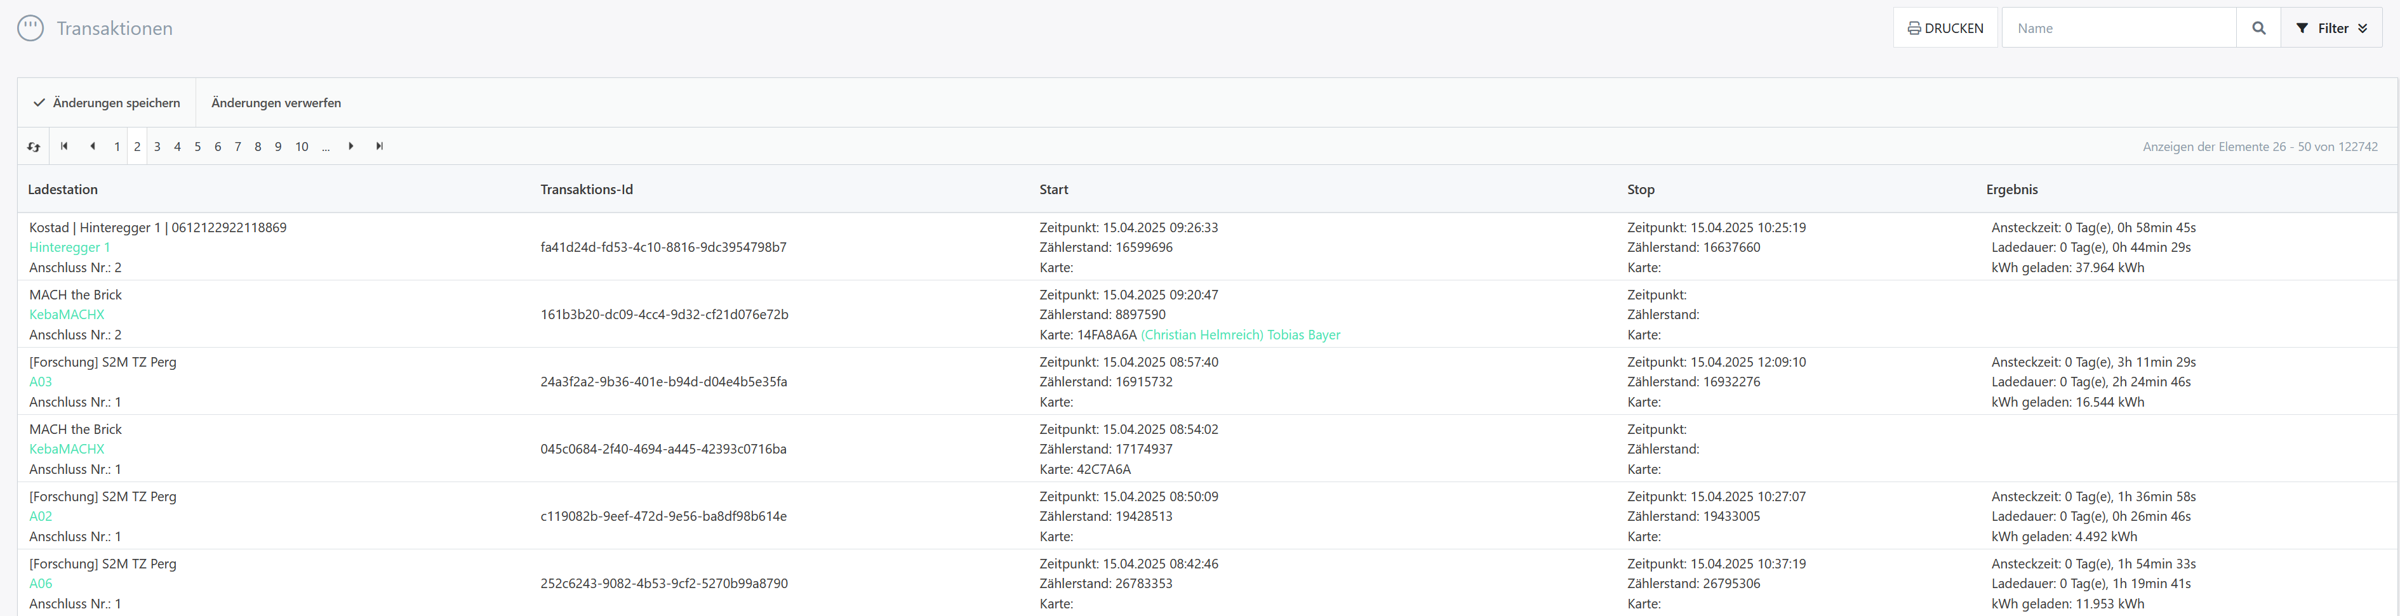Focus the Name search field
The height and width of the screenshot is (616, 2400).
(x=2119, y=28)
